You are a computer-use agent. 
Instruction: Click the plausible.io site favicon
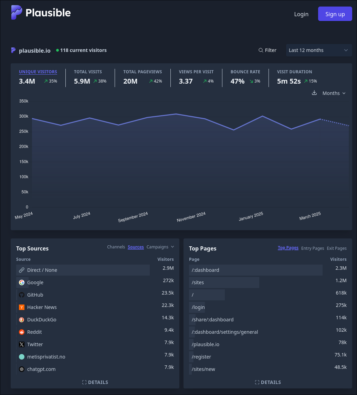point(13,50)
